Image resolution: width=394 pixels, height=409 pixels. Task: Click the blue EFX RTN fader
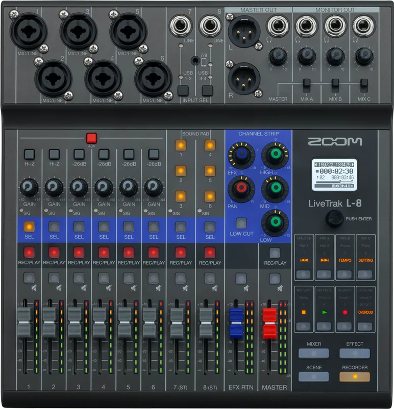coord(236,323)
